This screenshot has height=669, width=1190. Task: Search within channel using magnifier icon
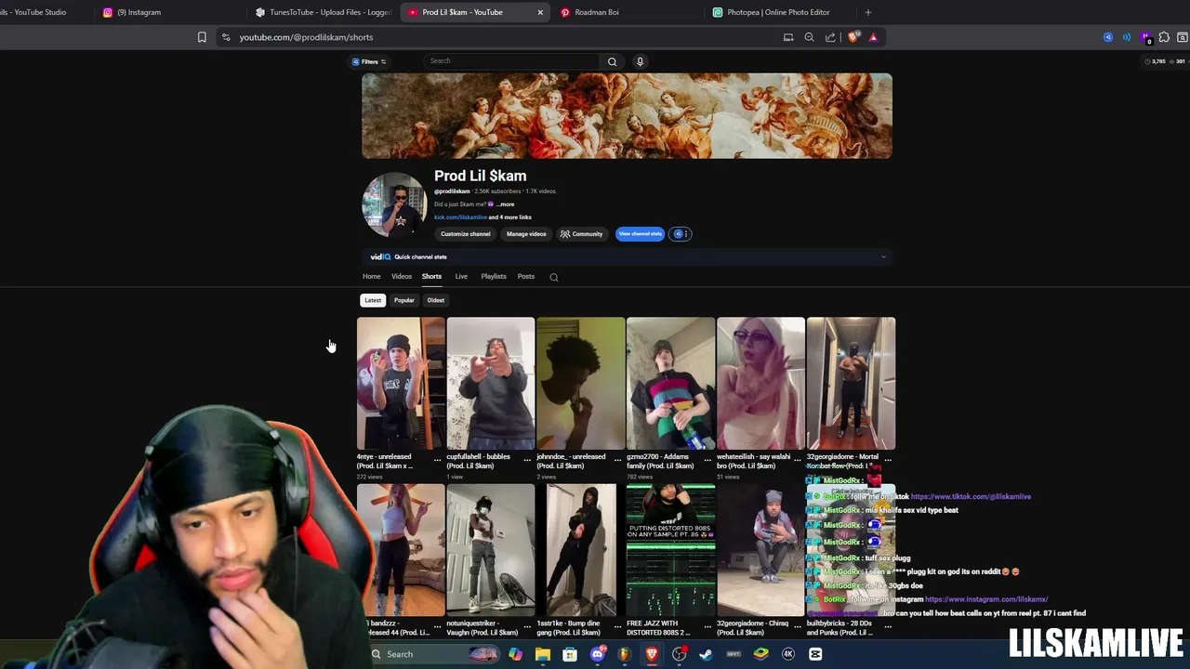click(x=554, y=277)
